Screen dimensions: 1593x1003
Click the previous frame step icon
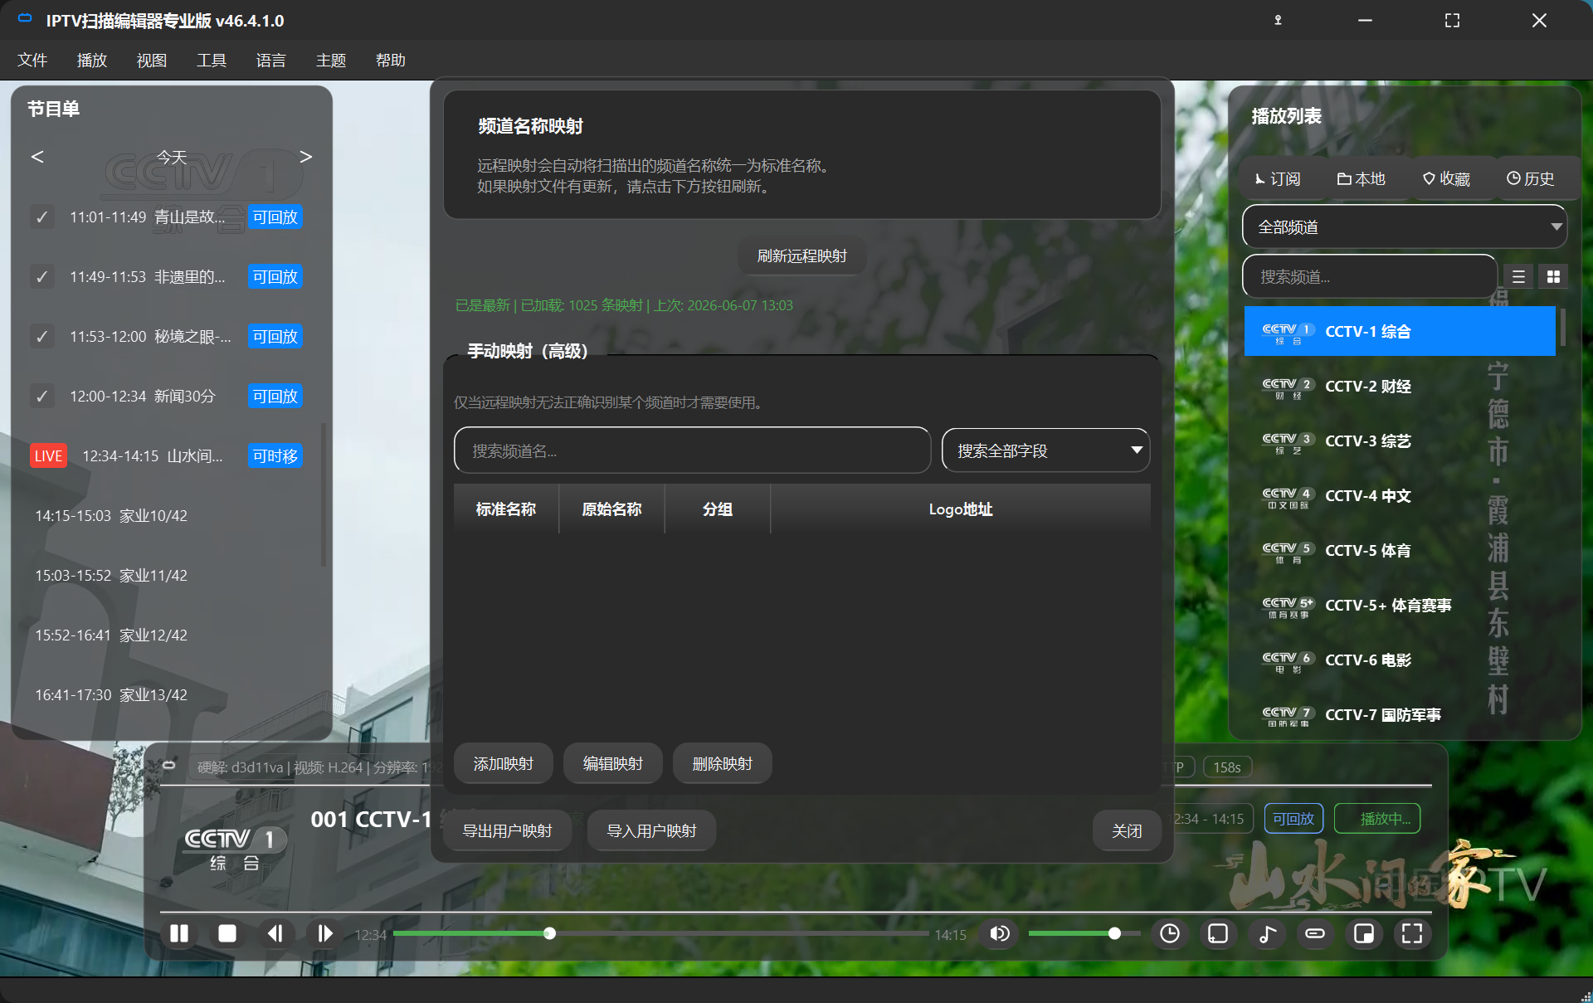[275, 933]
